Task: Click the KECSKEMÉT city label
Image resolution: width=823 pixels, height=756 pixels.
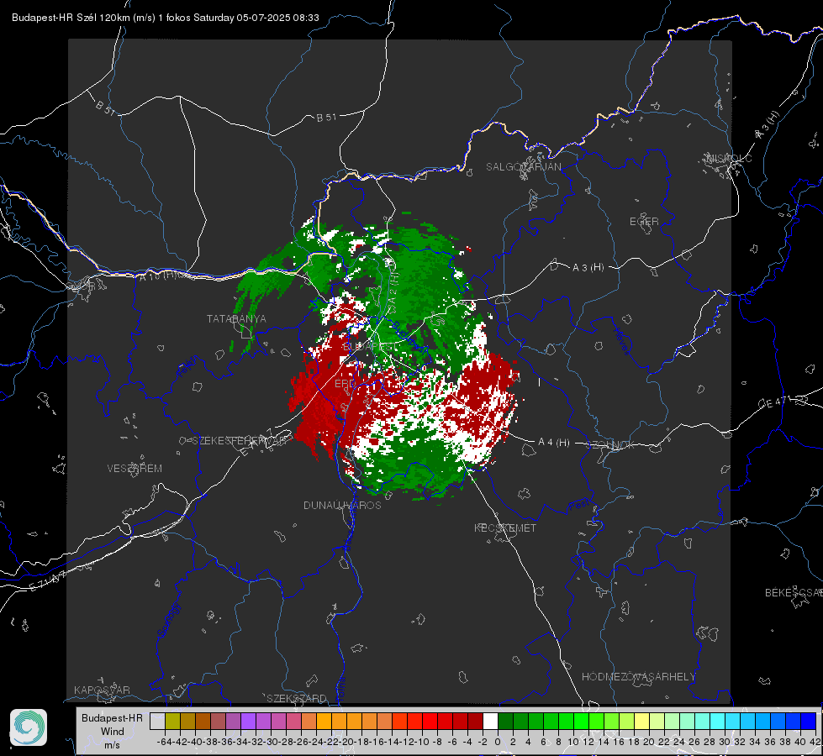Action: coord(505,528)
